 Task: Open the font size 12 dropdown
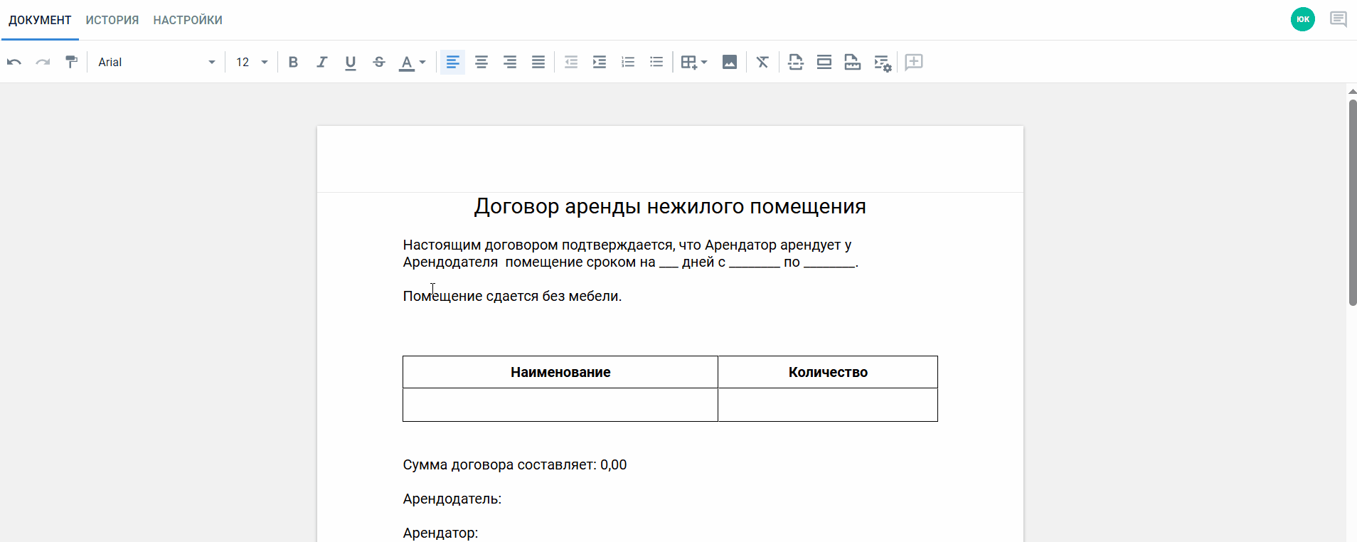252,62
